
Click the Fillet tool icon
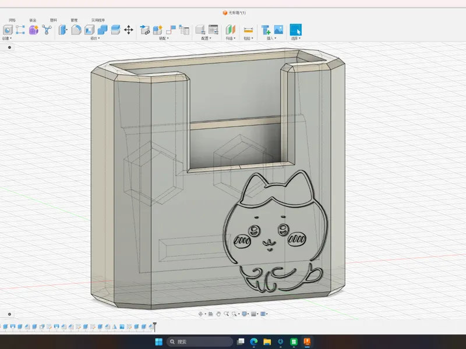pyautogui.click(x=76, y=30)
